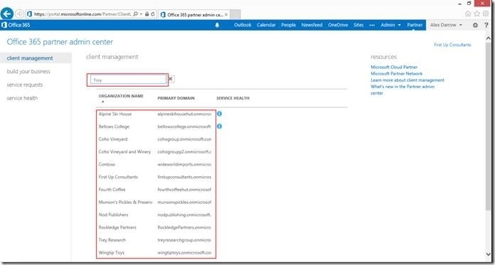Open Learn more about client management link
The height and width of the screenshot is (265, 495).
pos(408,80)
